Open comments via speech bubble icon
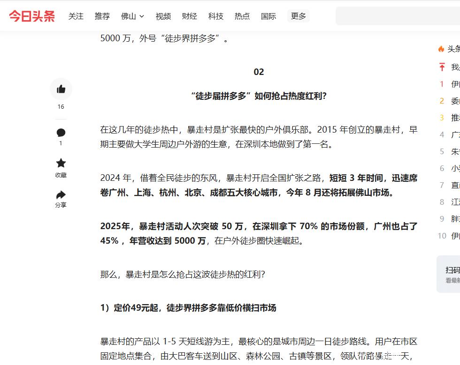 [61, 133]
